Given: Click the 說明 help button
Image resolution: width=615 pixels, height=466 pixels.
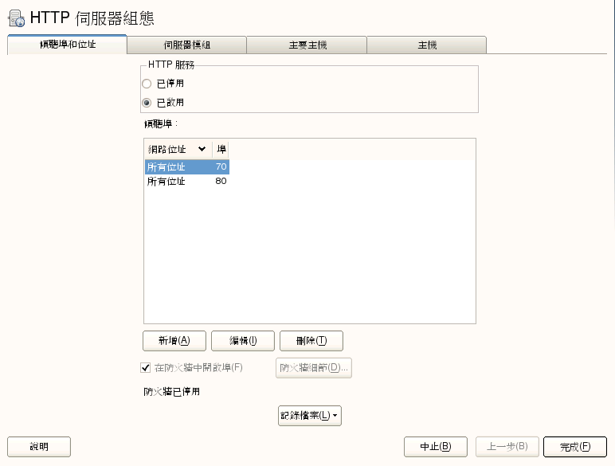Looking at the screenshot, I should coord(39,447).
